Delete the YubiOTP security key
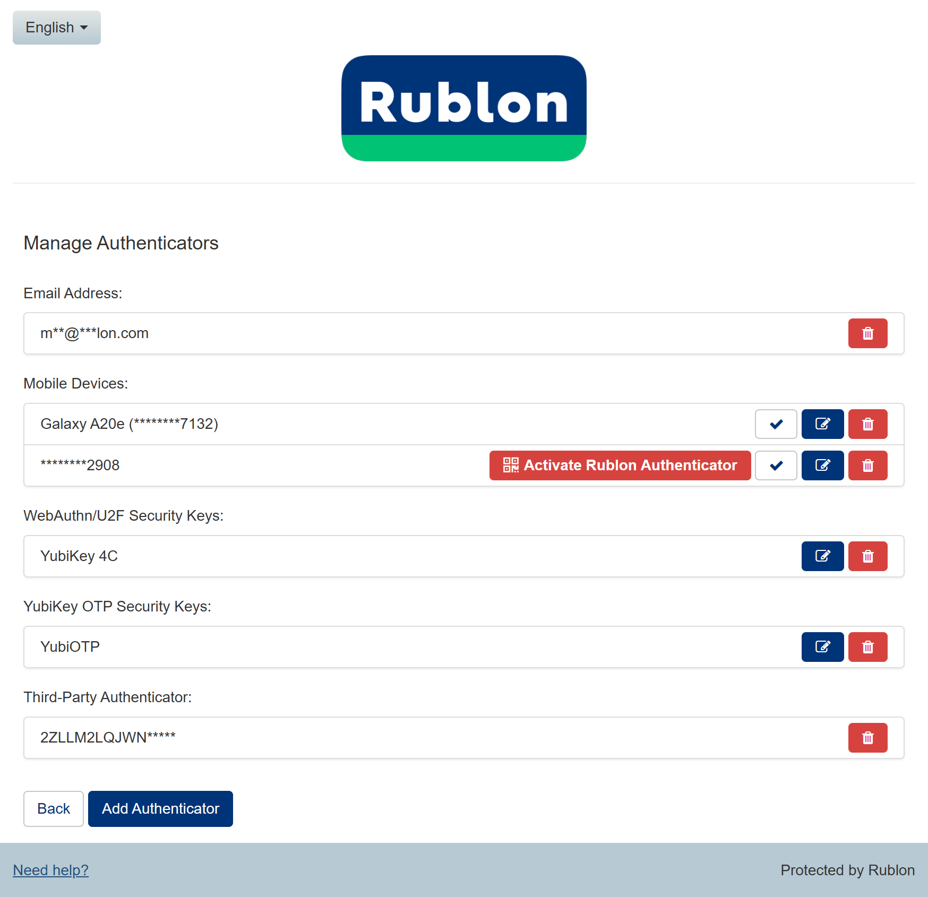Image resolution: width=928 pixels, height=897 pixels. 867,647
